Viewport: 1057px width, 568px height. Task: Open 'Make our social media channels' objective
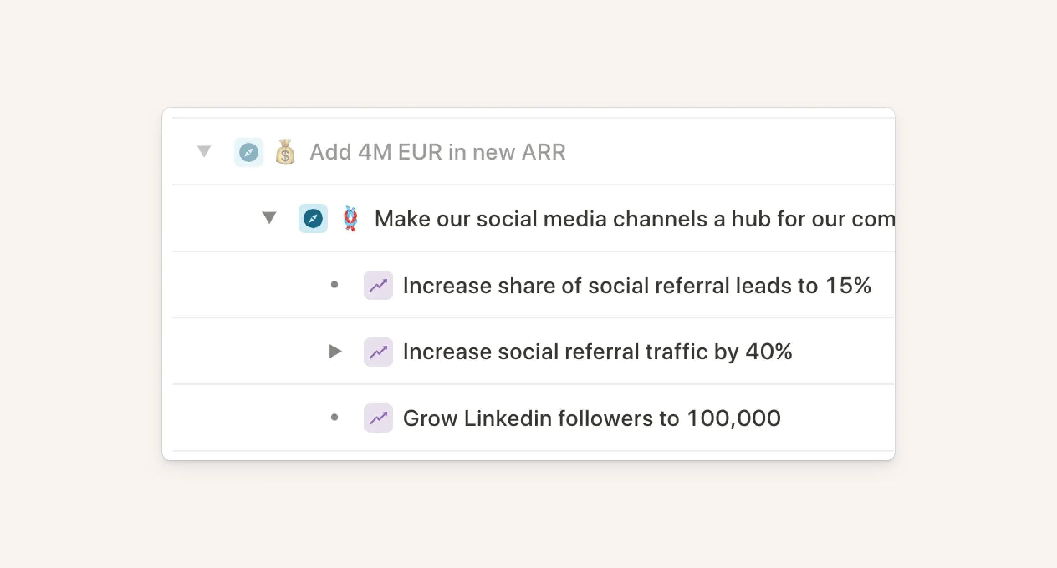point(633,219)
